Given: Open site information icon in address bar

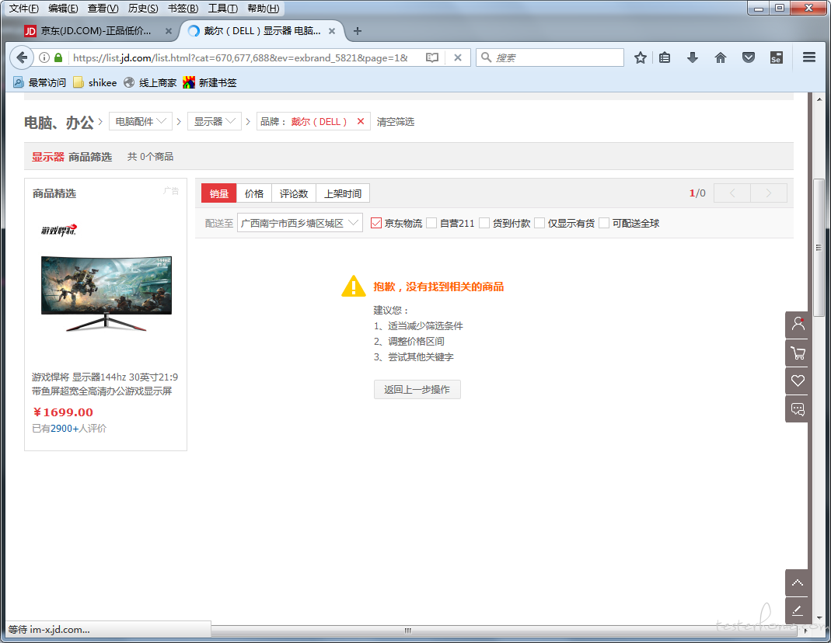Looking at the screenshot, I should (x=44, y=57).
